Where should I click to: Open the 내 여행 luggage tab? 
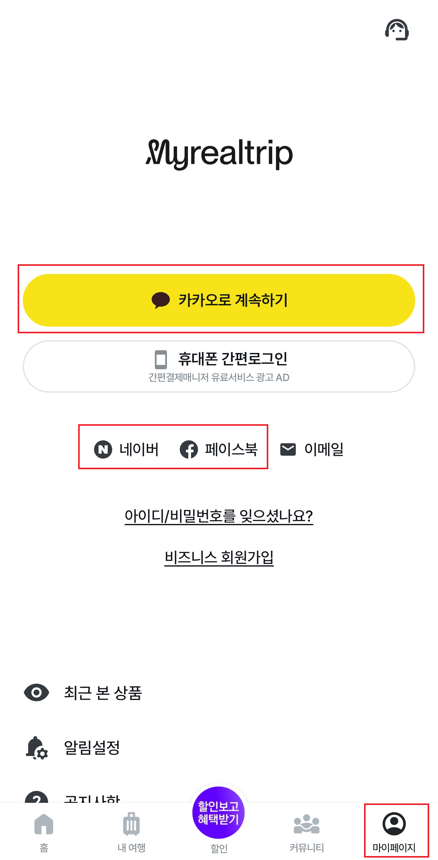click(131, 831)
